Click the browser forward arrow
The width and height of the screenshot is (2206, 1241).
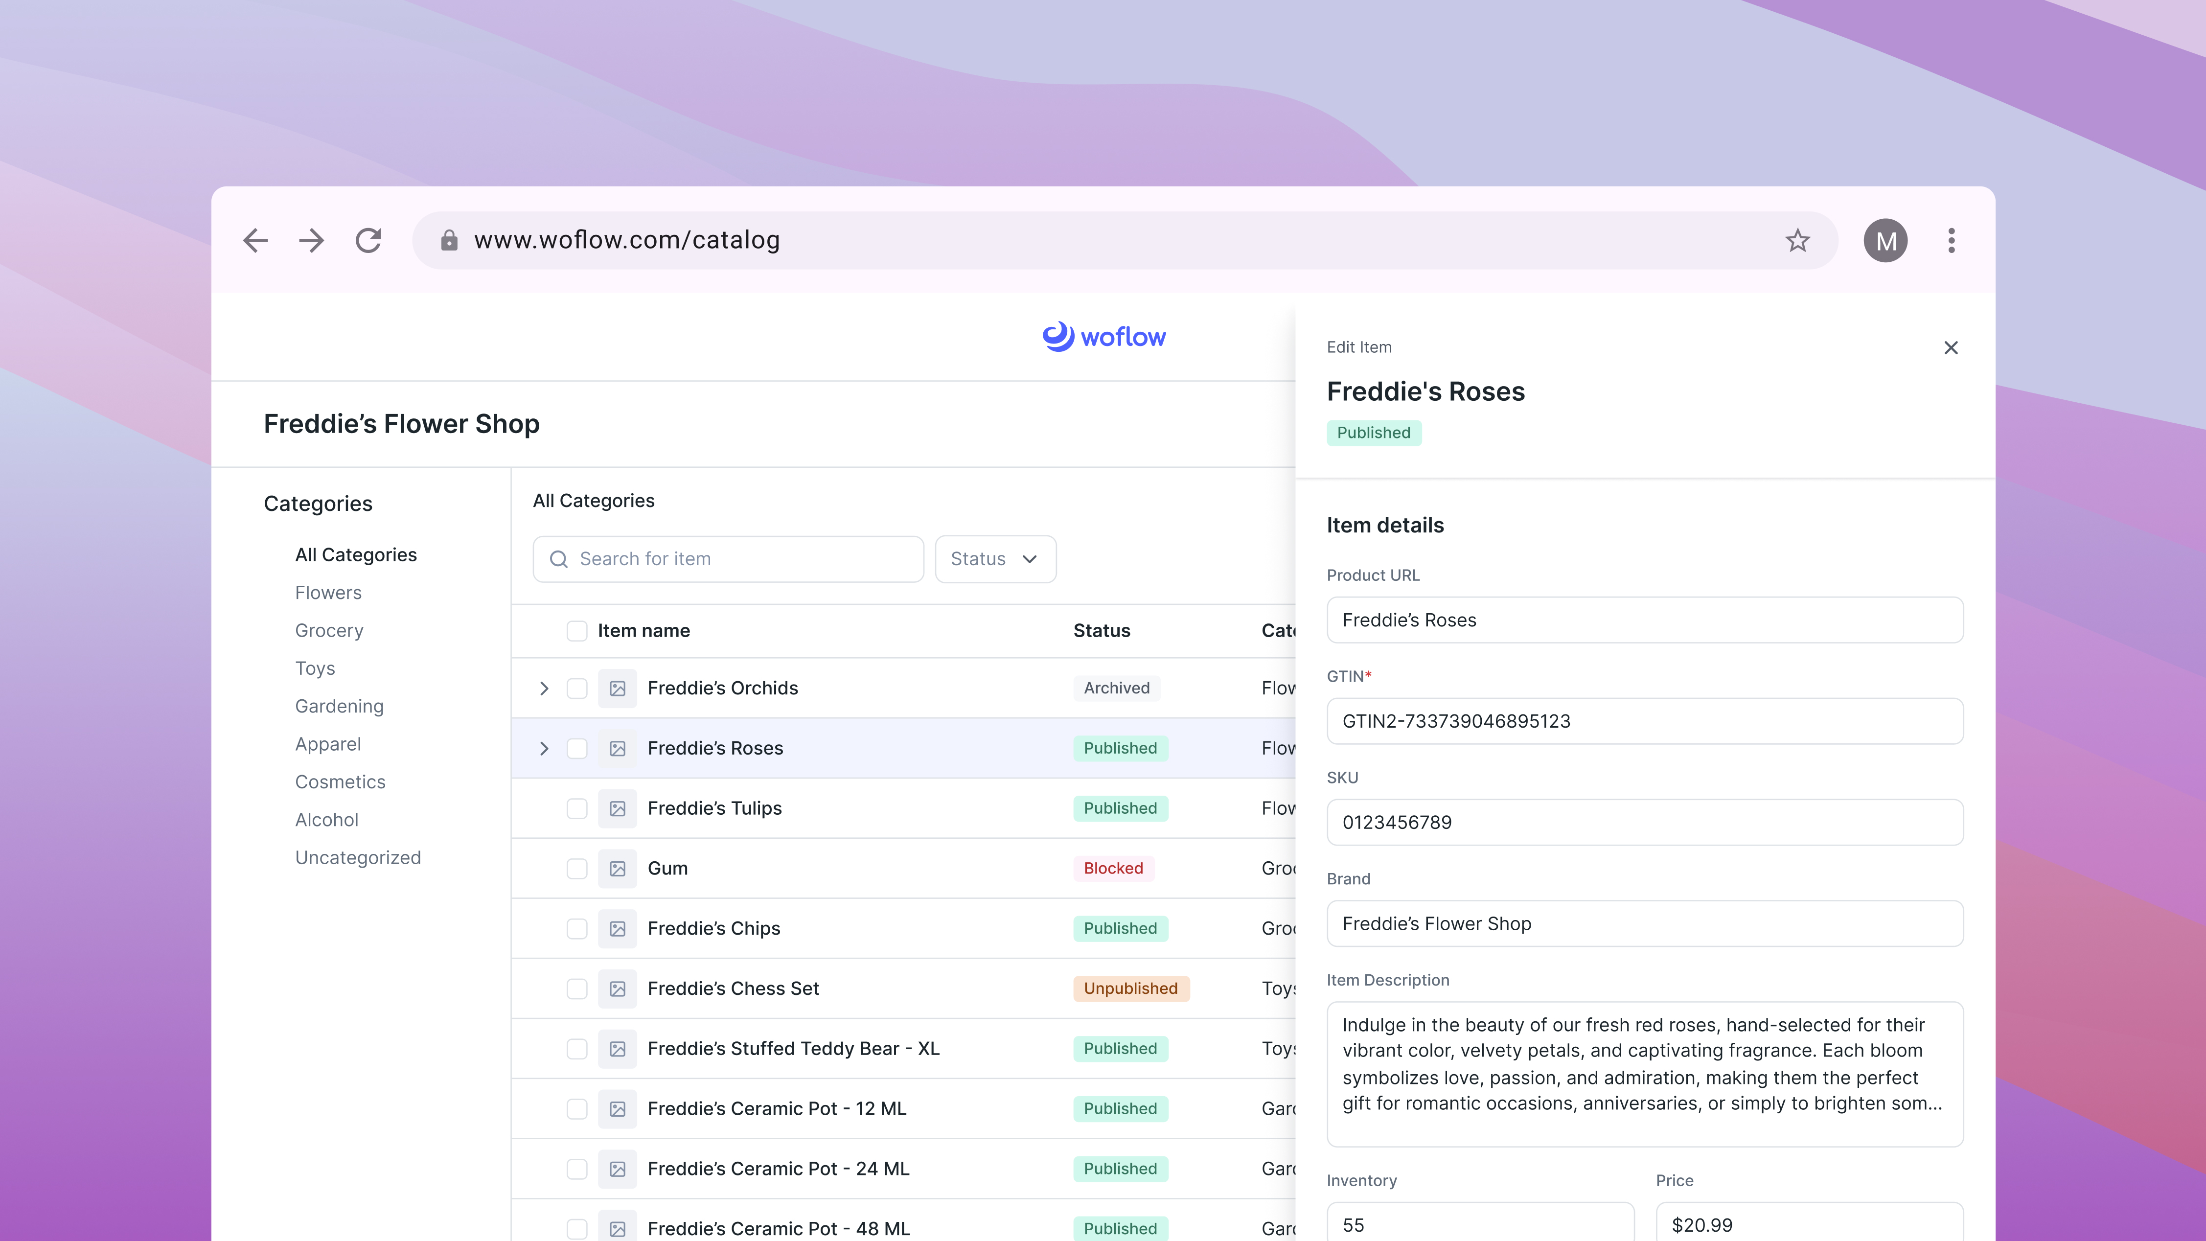tap(312, 241)
